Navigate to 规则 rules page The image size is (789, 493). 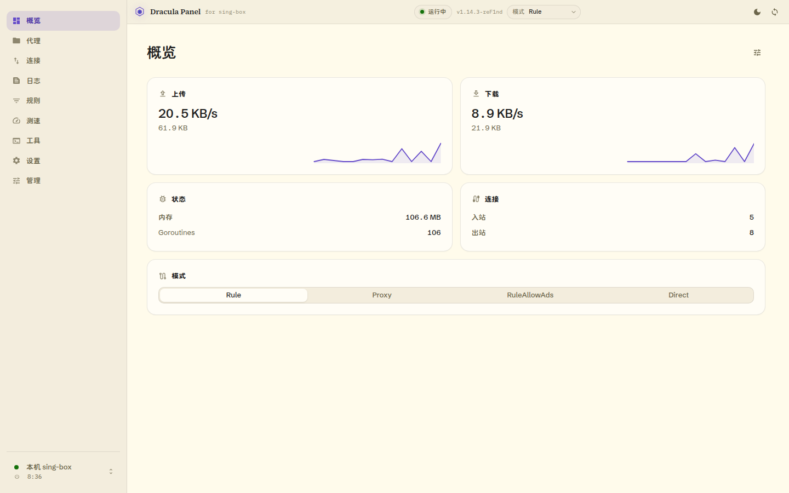63,101
